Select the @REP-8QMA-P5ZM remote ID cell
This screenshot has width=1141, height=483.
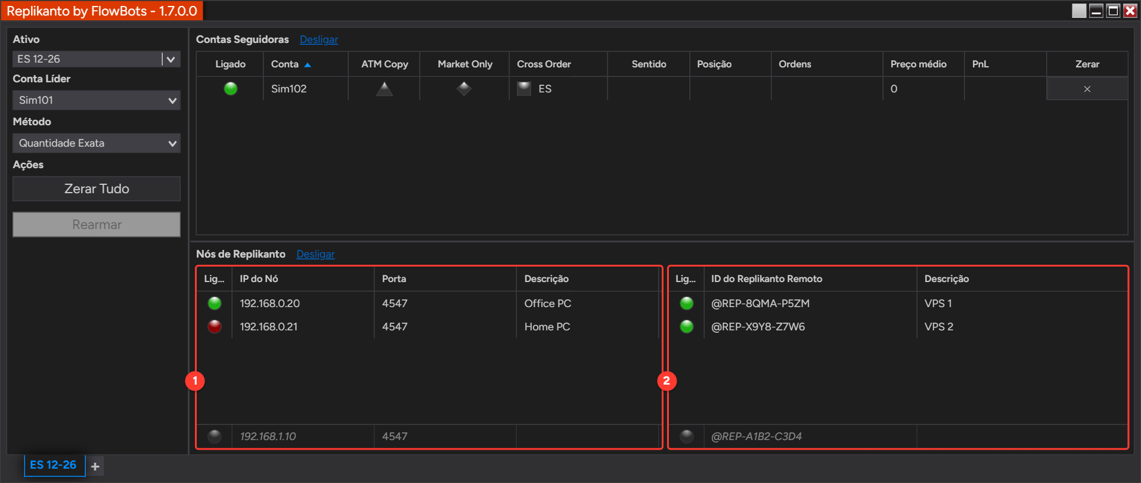pos(810,304)
